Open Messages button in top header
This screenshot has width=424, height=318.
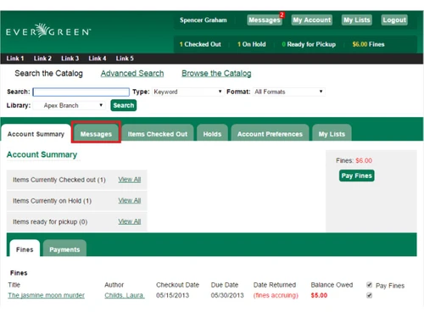pos(265,20)
